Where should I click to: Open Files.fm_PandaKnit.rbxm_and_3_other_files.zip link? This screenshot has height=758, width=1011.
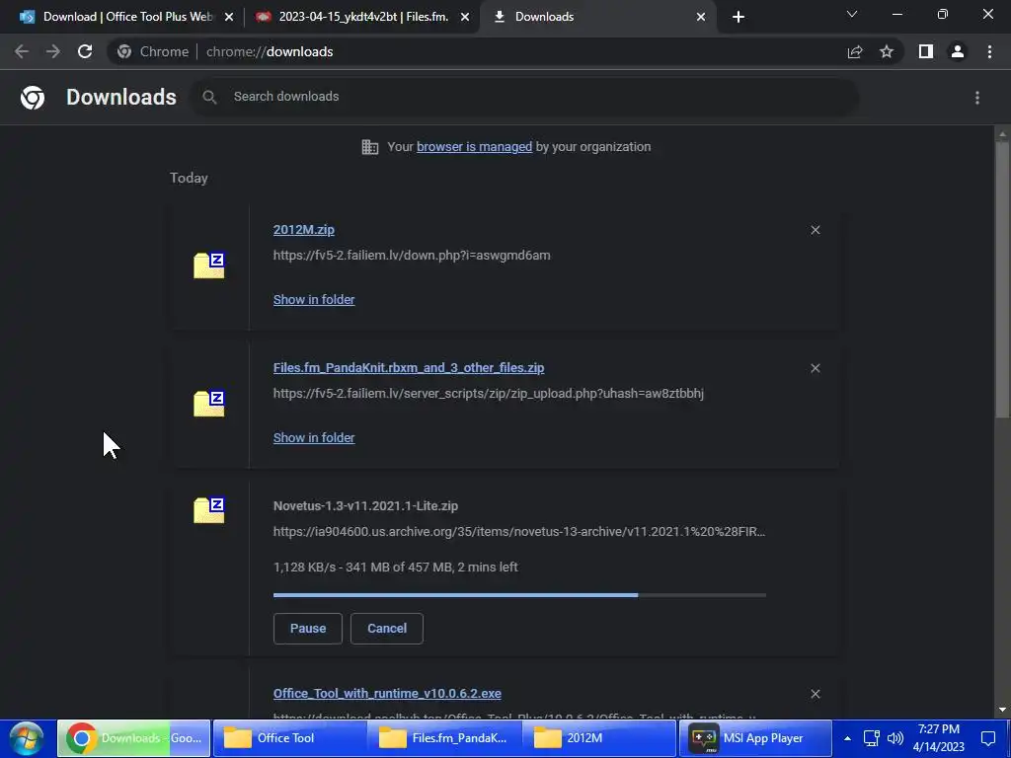click(409, 368)
